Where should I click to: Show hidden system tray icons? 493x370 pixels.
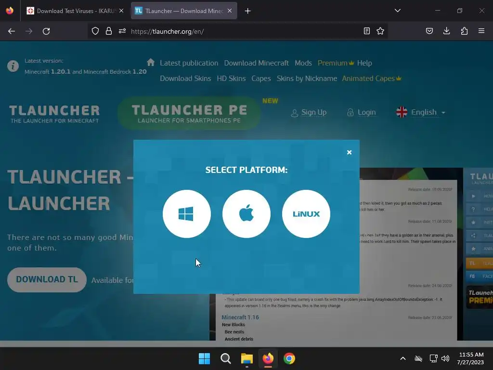tap(403, 358)
